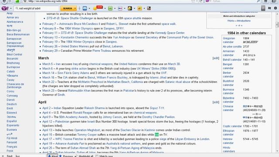Click the yellow face toolbar icon
Image resolution: width=279 pixels, height=157 pixels.
130,8
